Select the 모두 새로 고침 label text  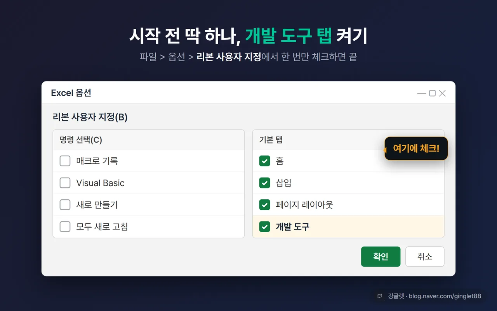[x=102, y=227]
